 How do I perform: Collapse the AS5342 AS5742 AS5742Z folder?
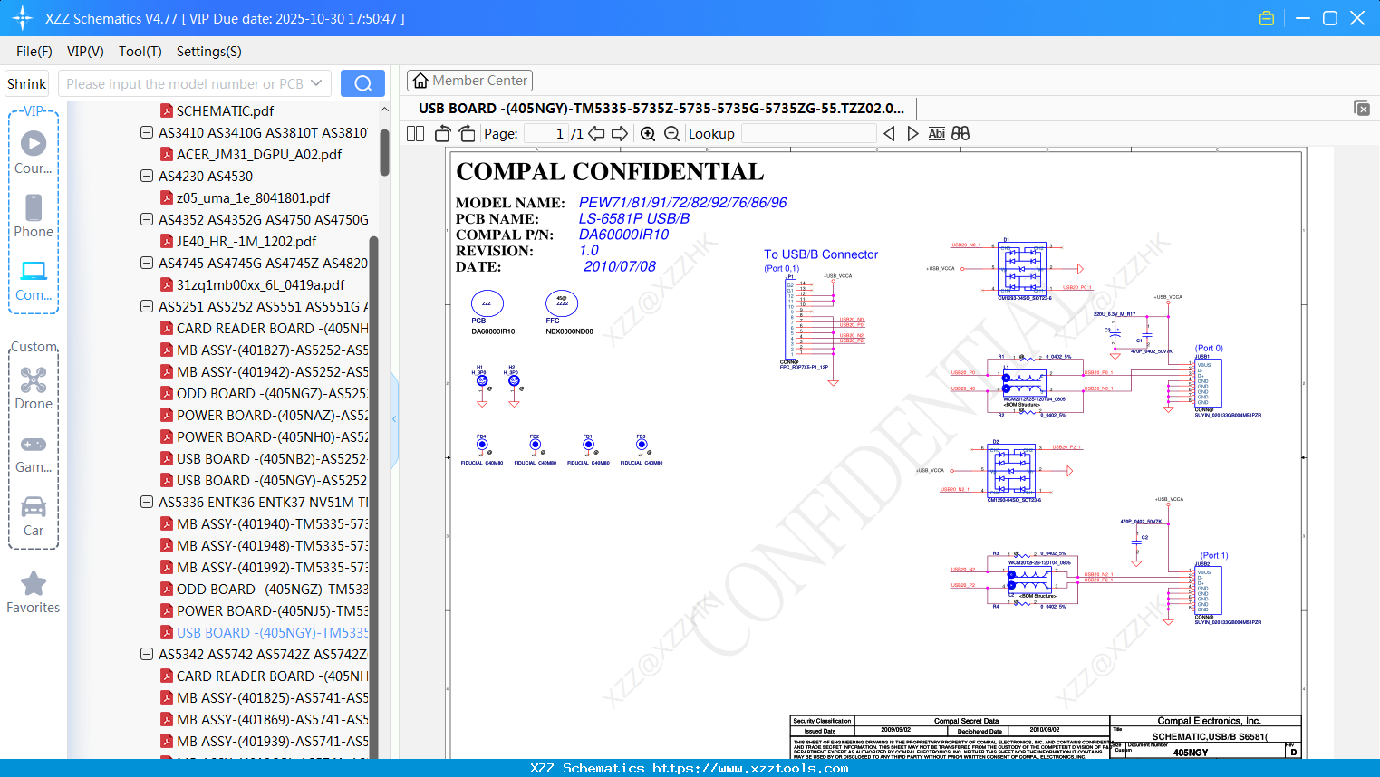tap(146, 654)
